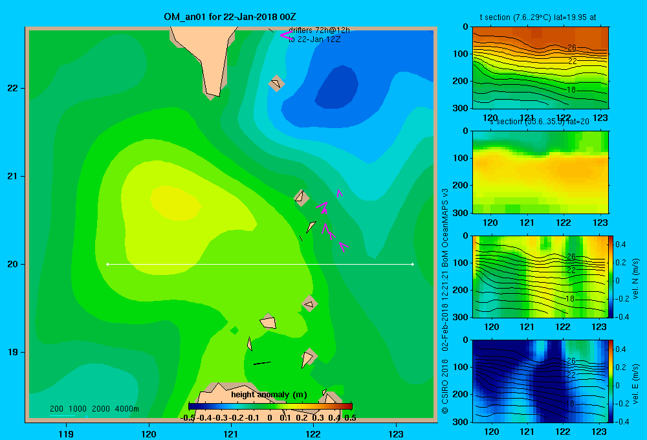The width and height of the screenshot is (647, 440).
Task: Click latitude label "21" on main map axis
Action: pos(12,176)
